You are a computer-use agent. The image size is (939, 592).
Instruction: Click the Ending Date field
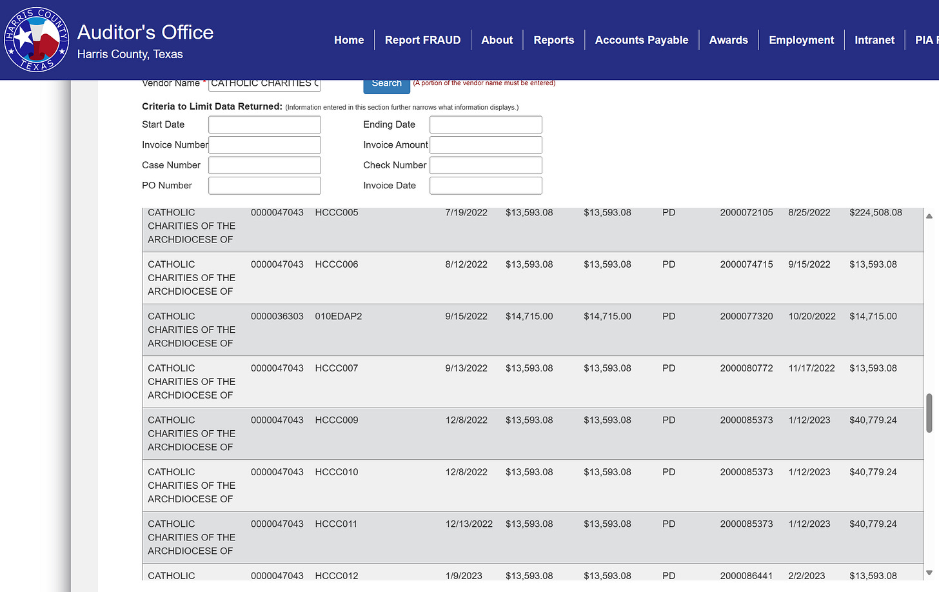click(x=486, y=124)
